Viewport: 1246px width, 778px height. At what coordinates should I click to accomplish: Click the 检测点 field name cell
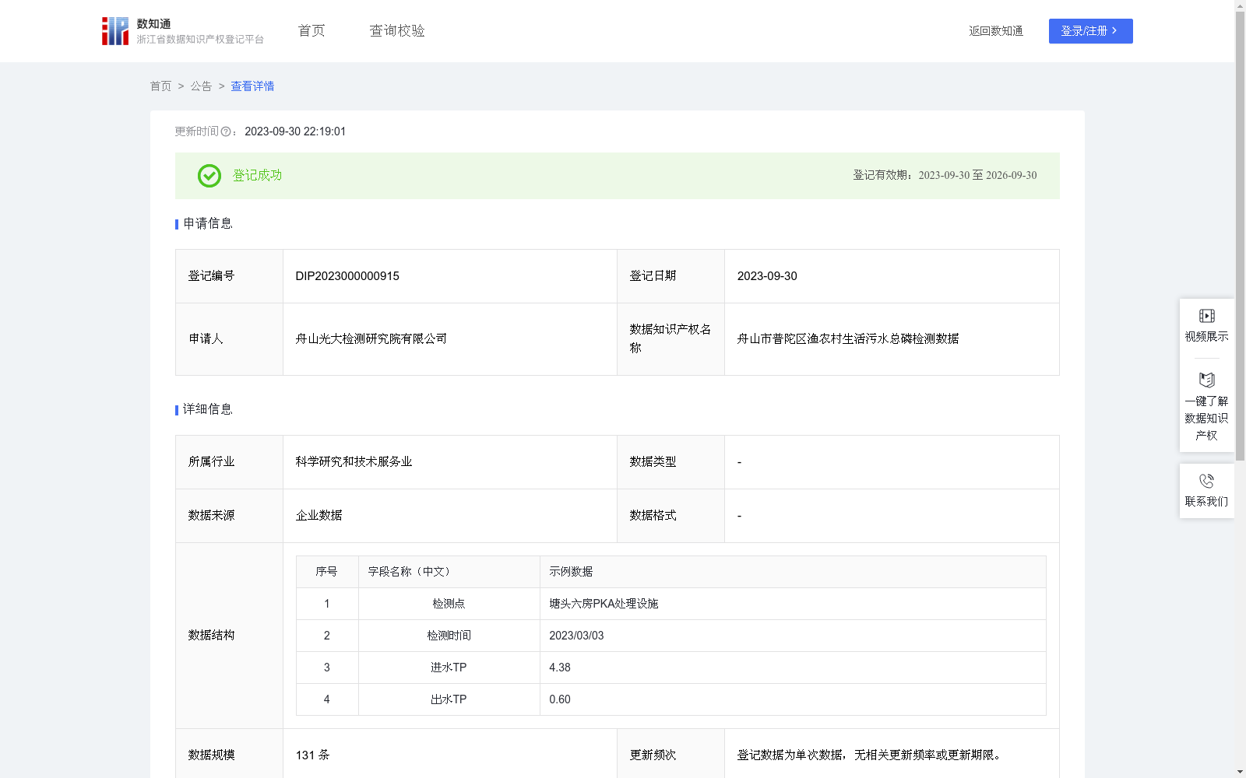click(x=449, y=604)
